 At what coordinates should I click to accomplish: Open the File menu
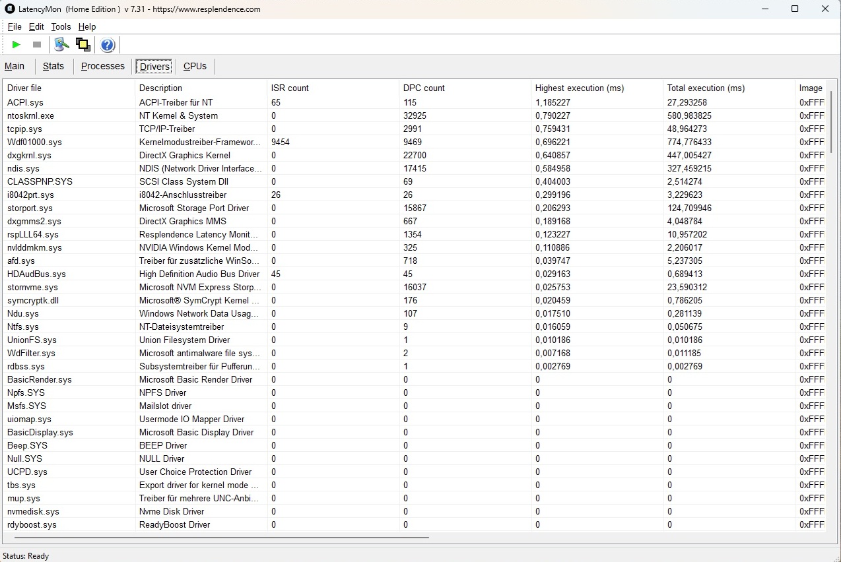tap(15, 27)
